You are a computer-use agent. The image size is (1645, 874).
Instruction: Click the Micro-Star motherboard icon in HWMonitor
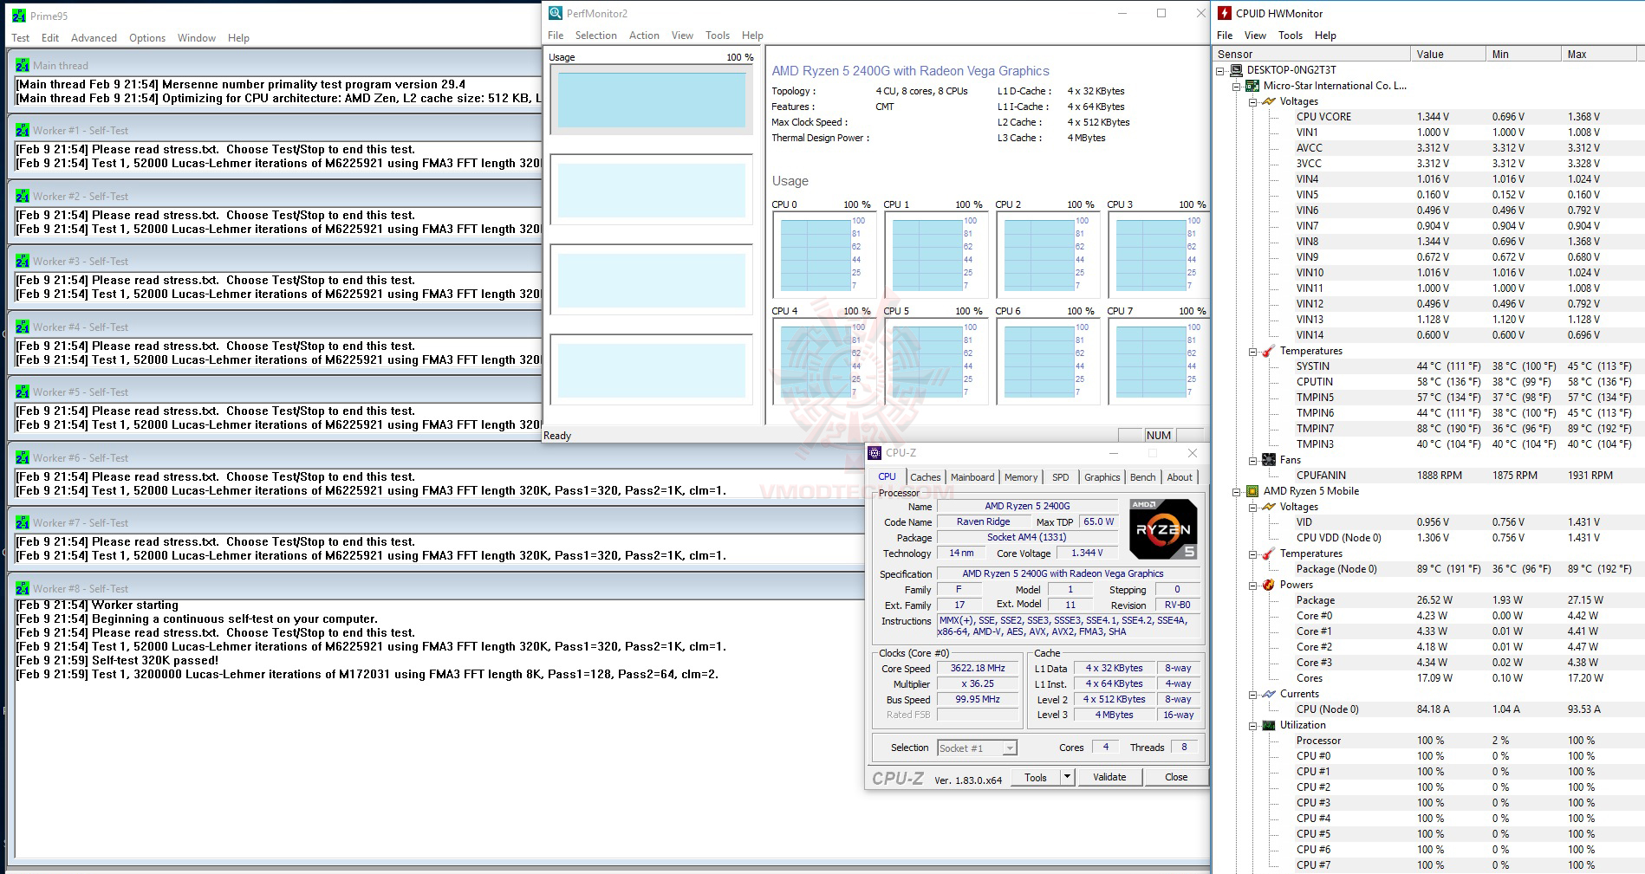tap(1252, 86)
